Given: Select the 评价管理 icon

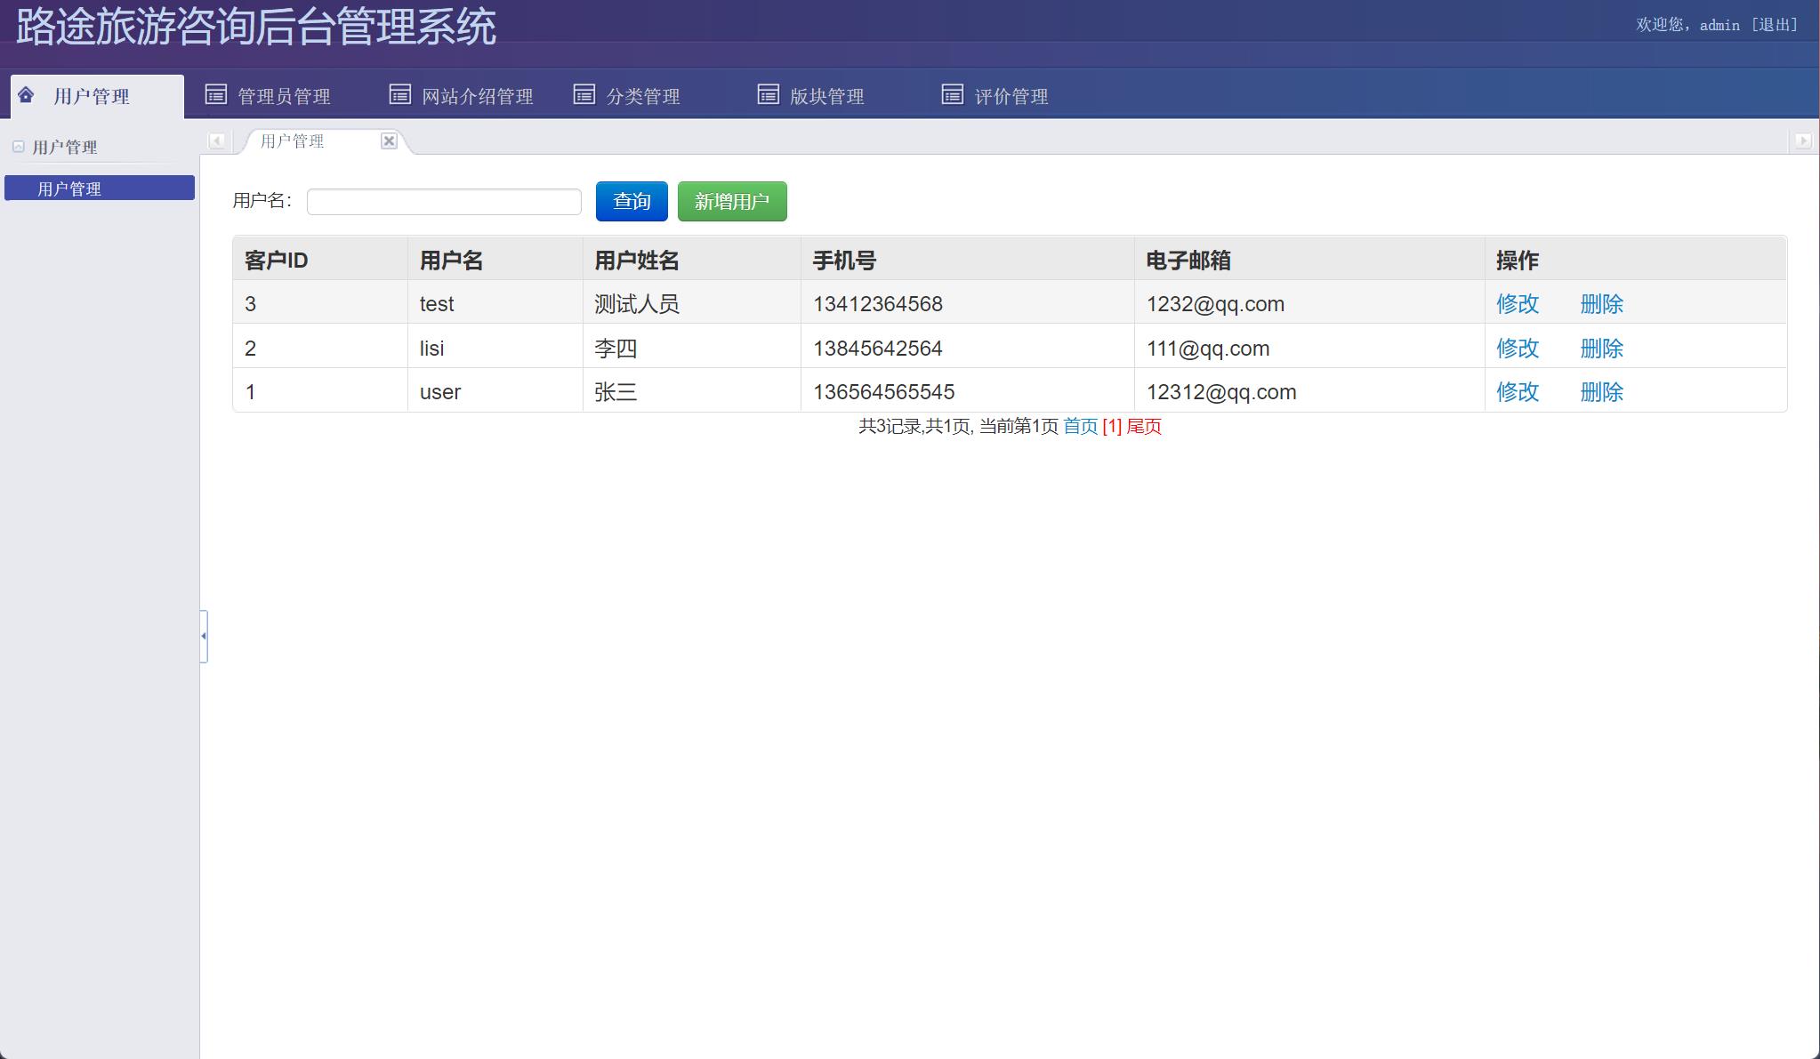Looking at the screenshot, I should tap(952, 92).
